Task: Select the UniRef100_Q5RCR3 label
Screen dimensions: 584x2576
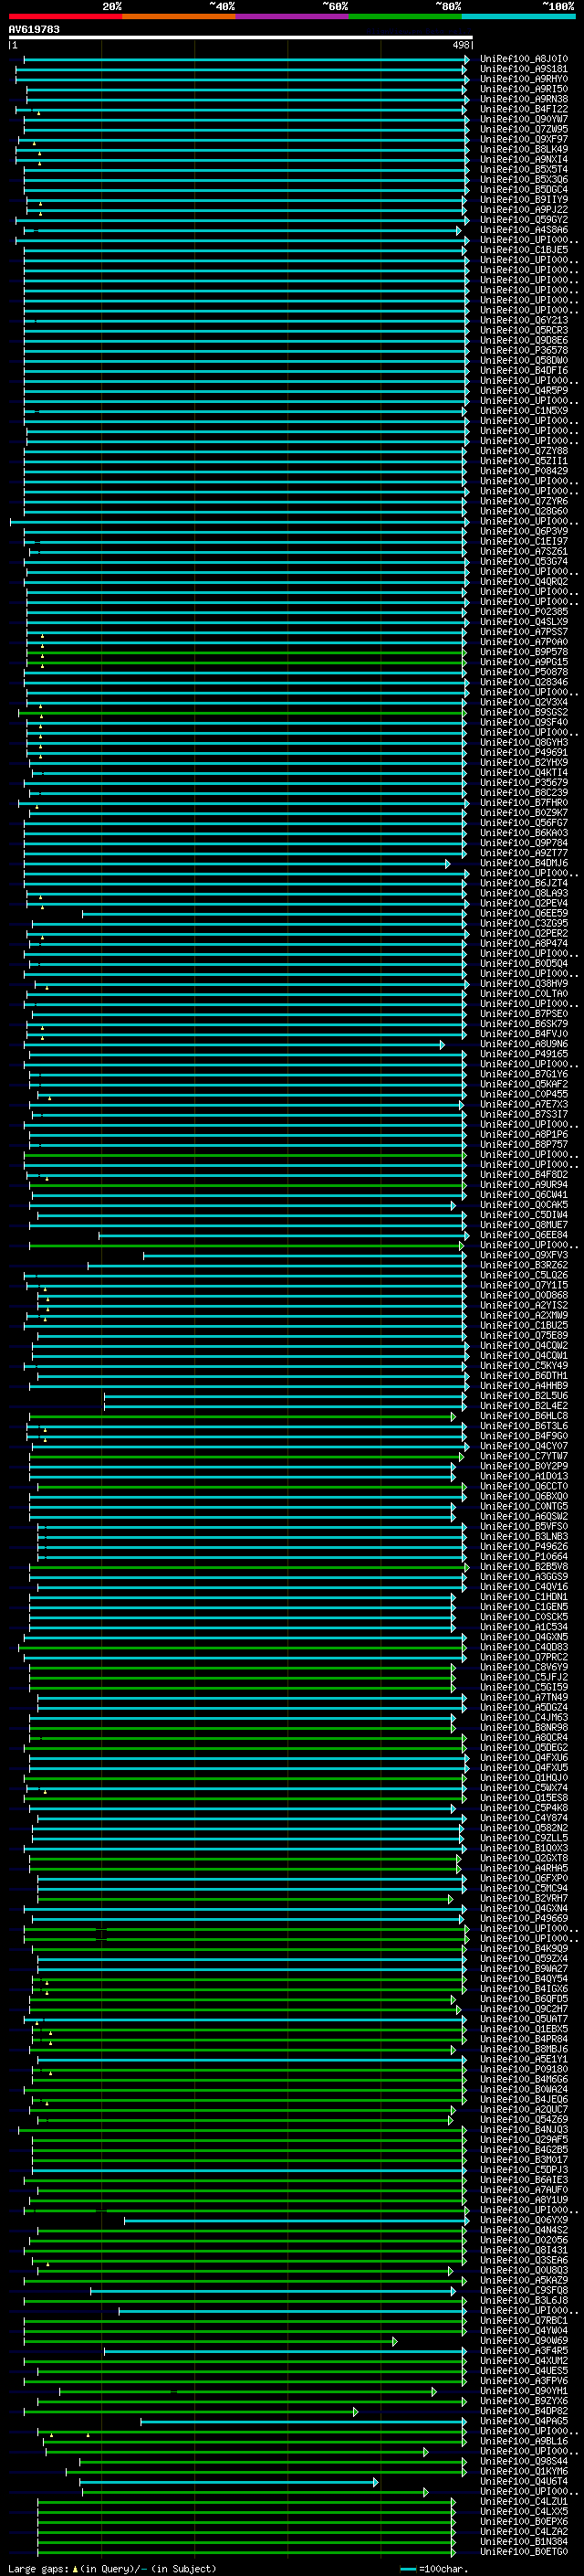Action: point(524,330)
